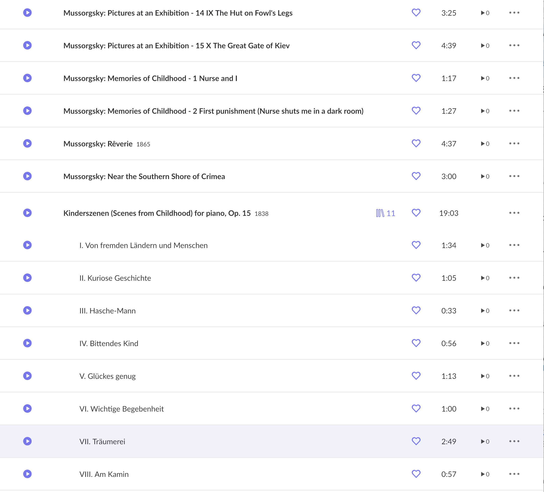Select V. Glückes genug title
The image size is (544, 492).
(107, 376)
